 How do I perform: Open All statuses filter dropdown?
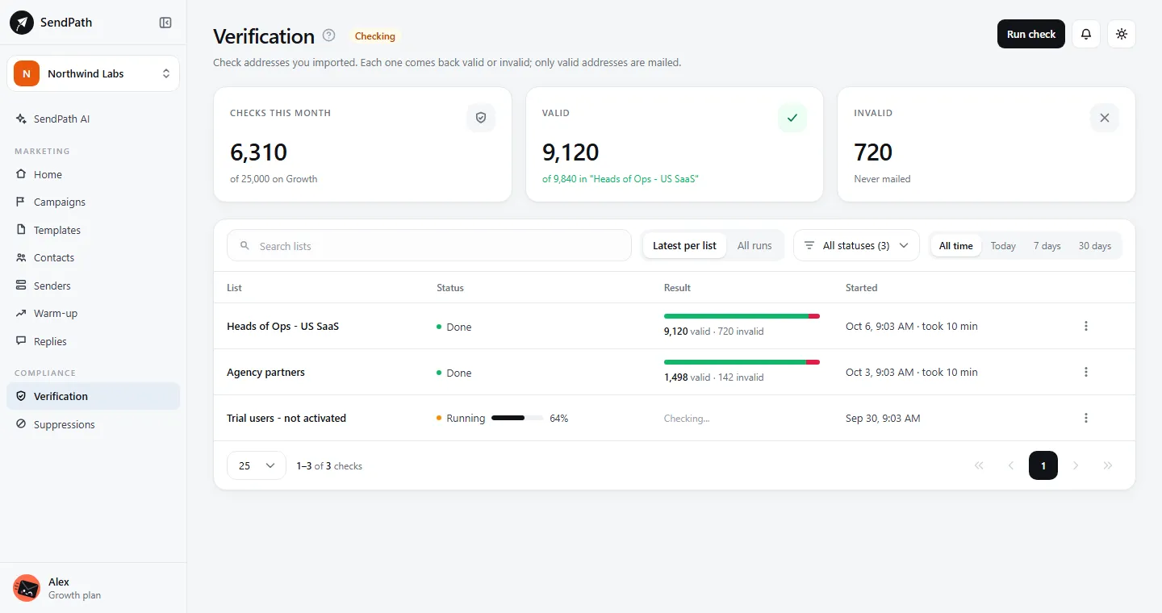pyautogui.click(x=856, y=245)
